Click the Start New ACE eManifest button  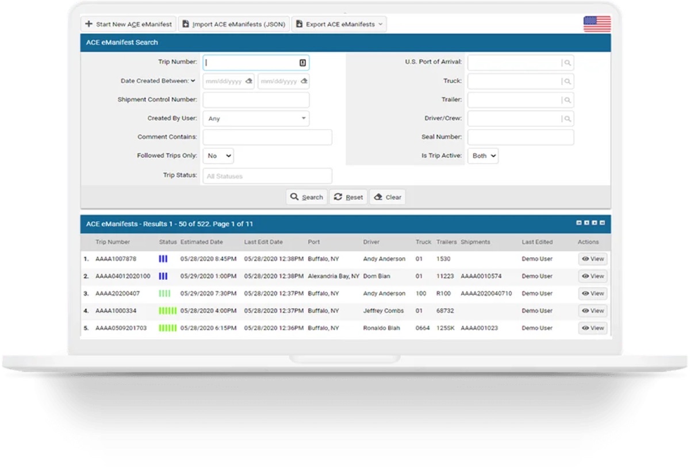[x=128, y=24]
